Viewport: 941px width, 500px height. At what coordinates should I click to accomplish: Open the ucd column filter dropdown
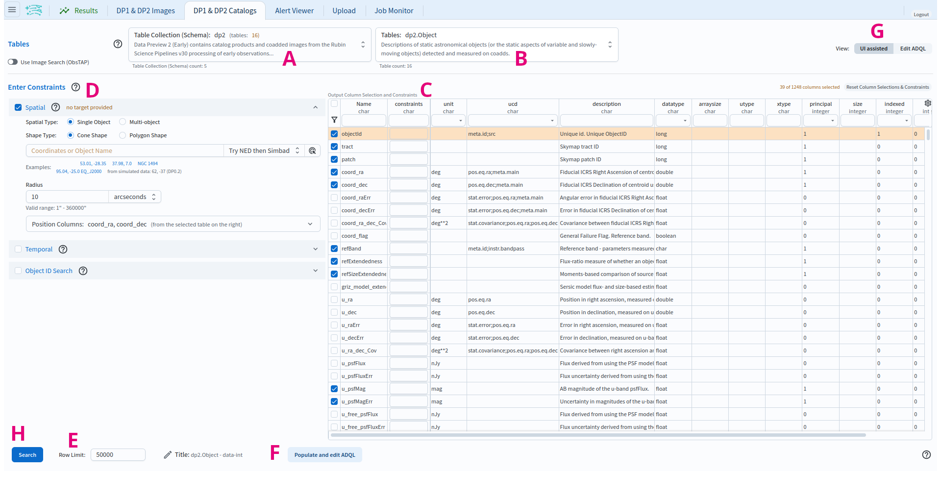coord(513,120)
